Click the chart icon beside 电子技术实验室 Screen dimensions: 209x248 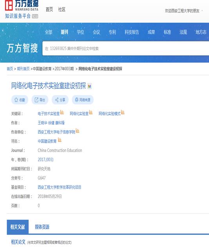click(x=62, y=112)
